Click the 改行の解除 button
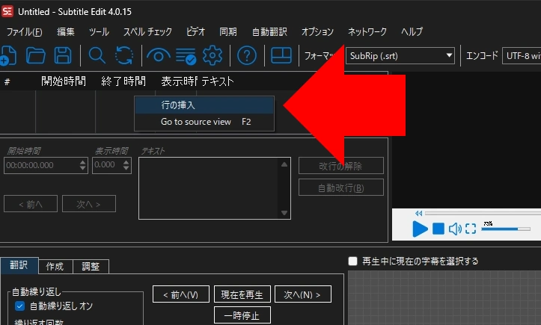Image resolution: width=541 pixels, height=325 pixels. coord(341,166)
